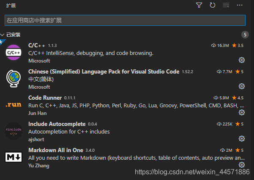This screenshot has height=180, width=254.
Task: Open the C/C++ extension icon
Action: [14, 52]
